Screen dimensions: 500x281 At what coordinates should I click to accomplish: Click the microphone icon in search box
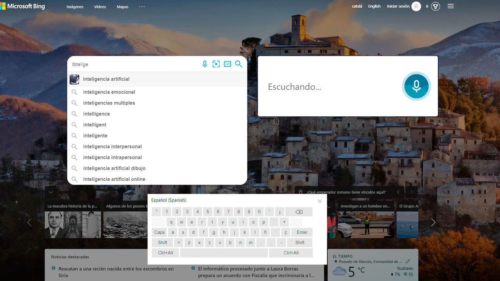tap(205, 64)
